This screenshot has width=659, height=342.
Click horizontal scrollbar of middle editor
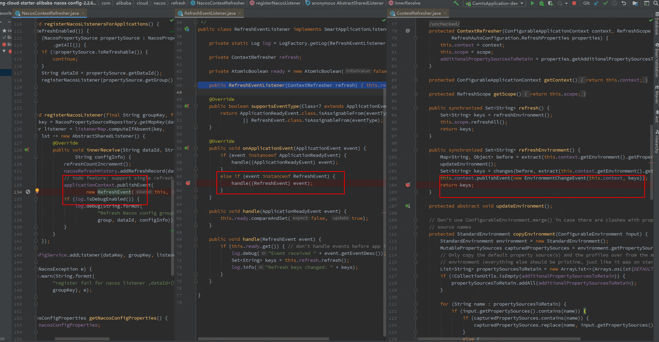[263, 339]
